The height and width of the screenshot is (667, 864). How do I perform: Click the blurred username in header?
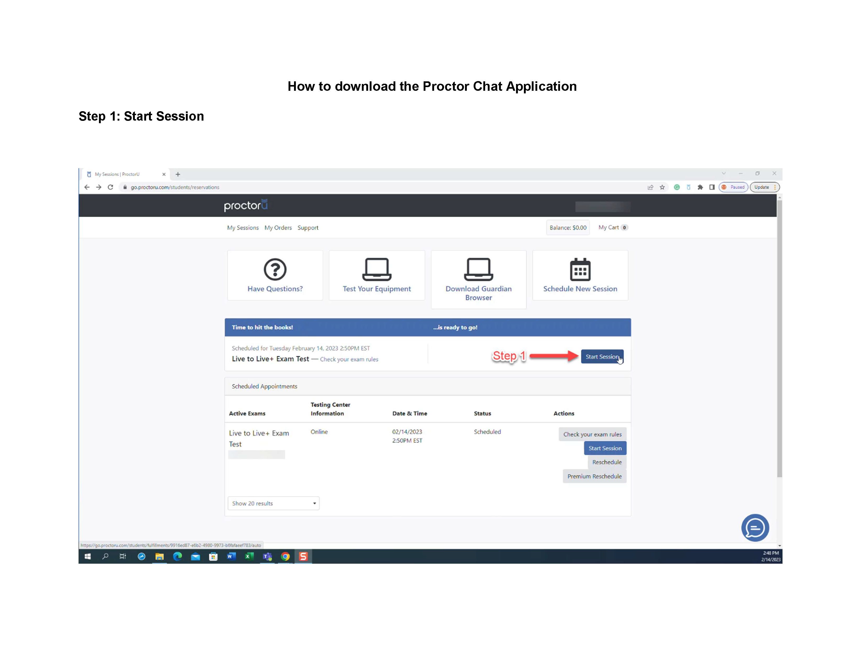point(602,206)
